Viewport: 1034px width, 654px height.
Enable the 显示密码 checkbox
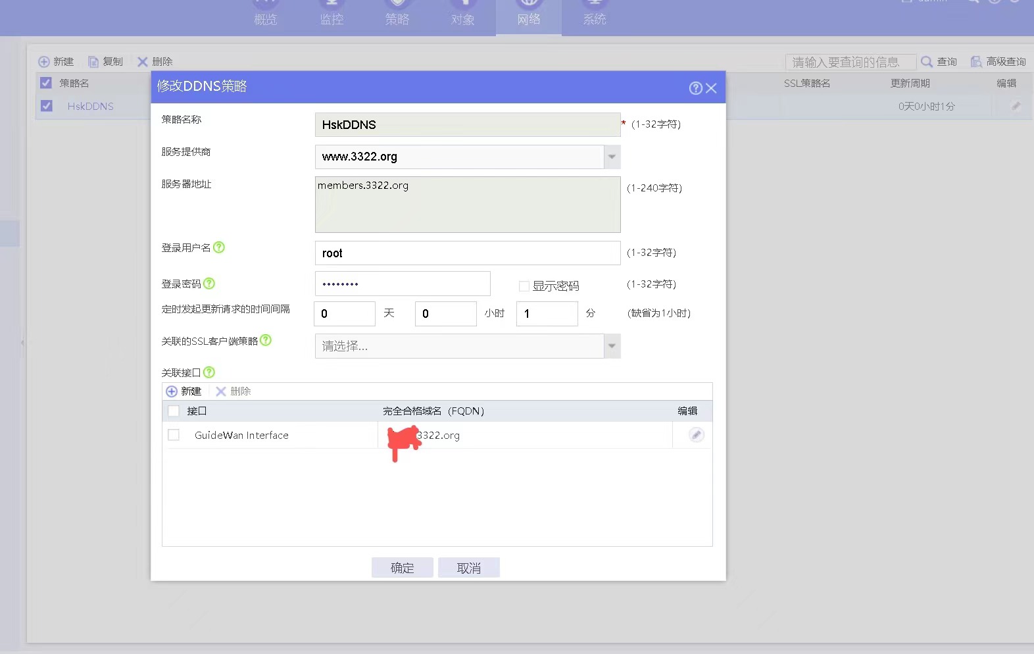point(524,286)
